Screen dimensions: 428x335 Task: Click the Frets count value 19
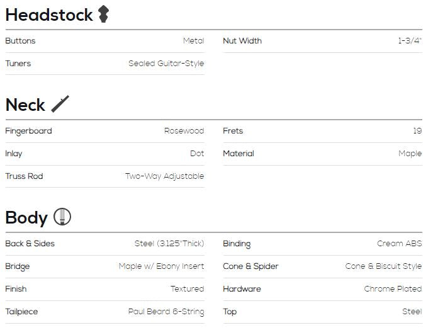point(418,131)
